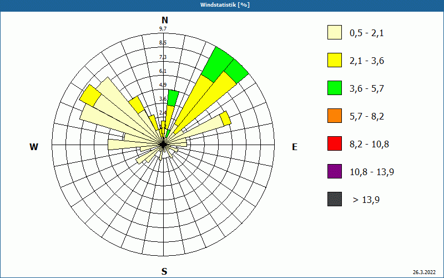Image resolution: width=444 pixels, height=278 pixels.
Task: Click the legend label '2,1 - 3,6'
Action: click(x=367, y=61)
